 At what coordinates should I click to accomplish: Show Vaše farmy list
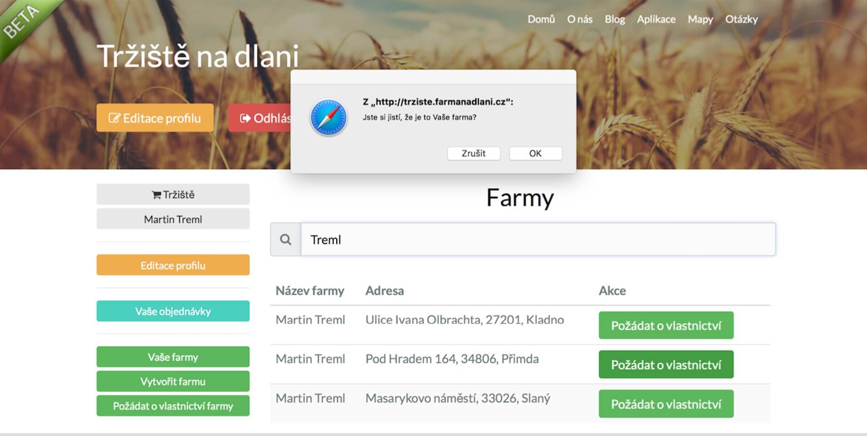[x=173, y=357]
